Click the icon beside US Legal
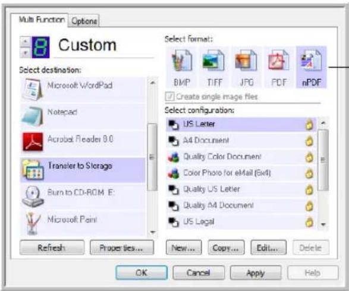This screenshot has height=291, width=349. (174, 222)
